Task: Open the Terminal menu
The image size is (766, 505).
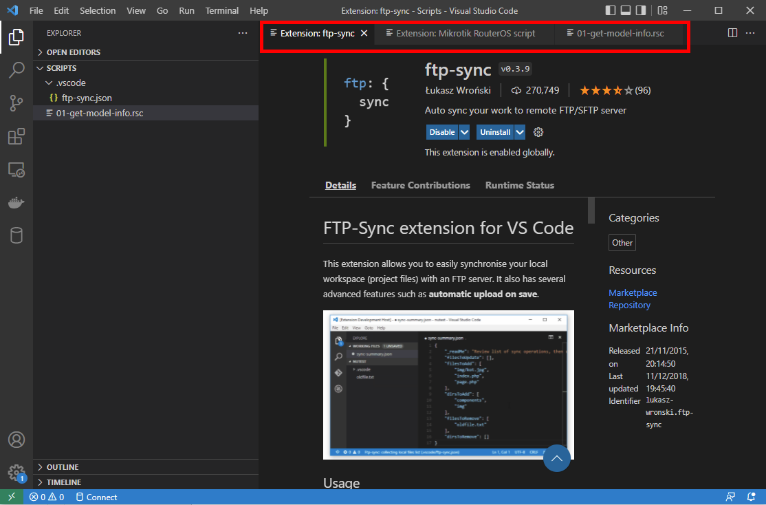Action: (x=221, y=11)
